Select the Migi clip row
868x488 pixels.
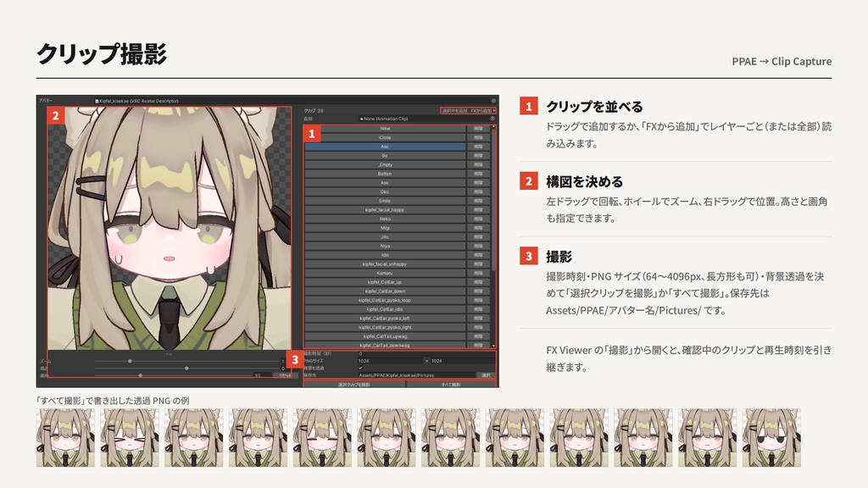(x=386, y=227)
